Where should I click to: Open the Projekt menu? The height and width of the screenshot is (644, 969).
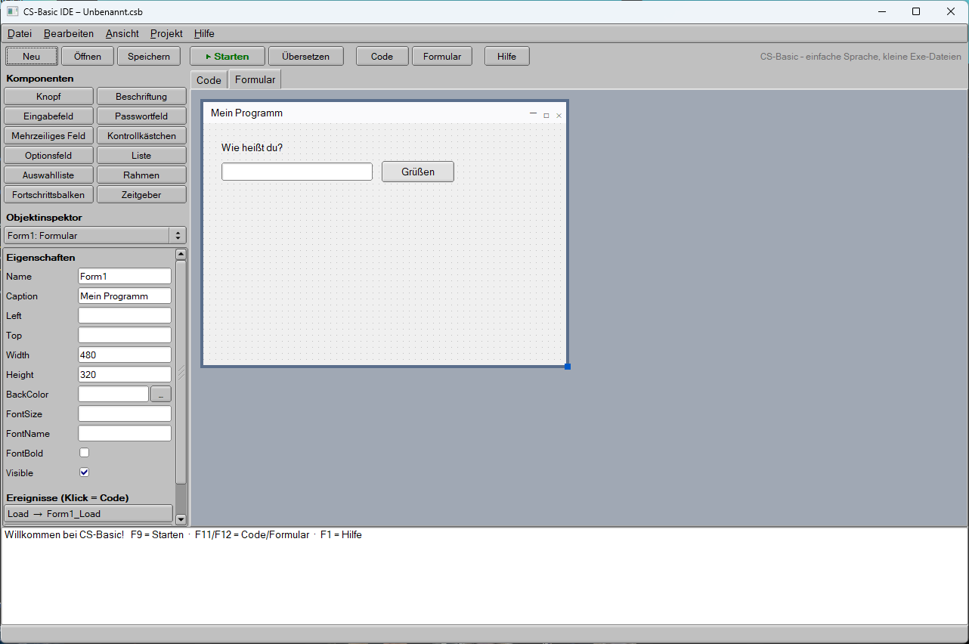166,33
